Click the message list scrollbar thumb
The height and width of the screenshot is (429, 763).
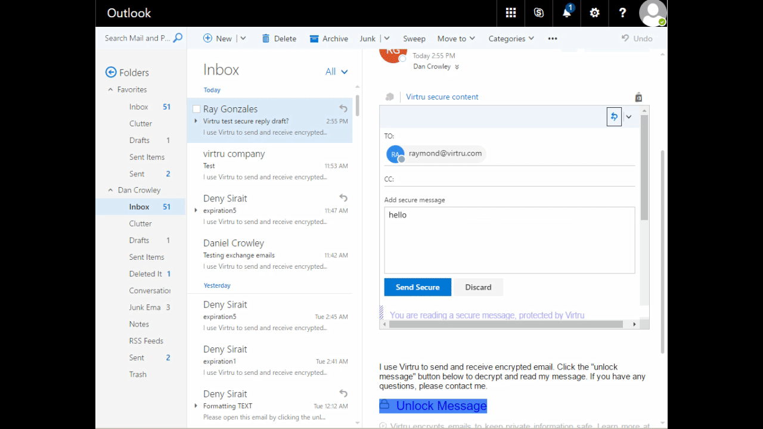pyautogui.click(x=357, y=105)
